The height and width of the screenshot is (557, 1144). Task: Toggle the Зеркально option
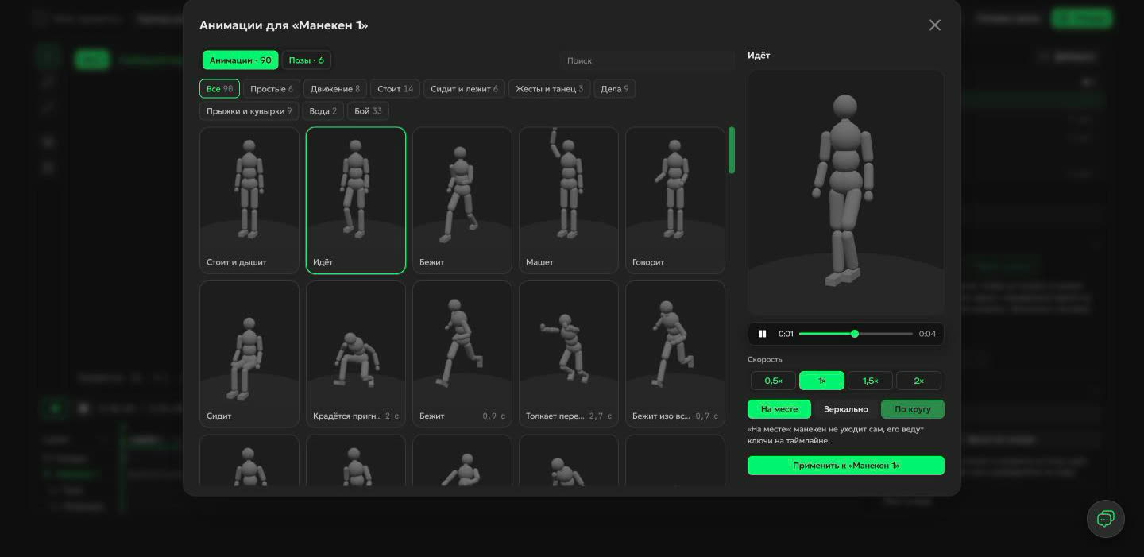[x=846, y=409]
